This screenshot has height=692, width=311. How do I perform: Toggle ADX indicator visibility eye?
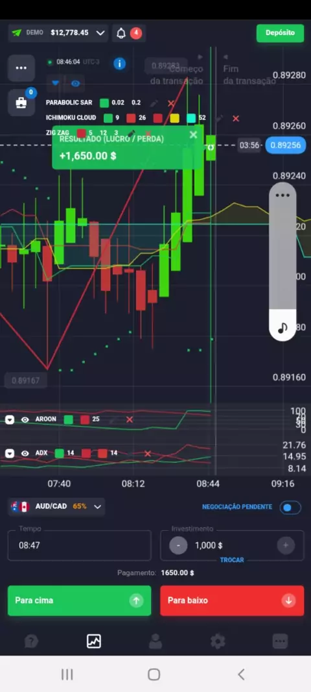[25, 453]
